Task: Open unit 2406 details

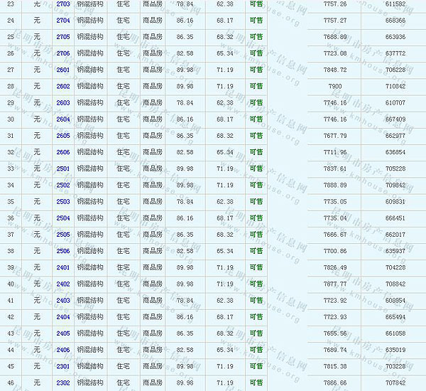Action: point(62,350)
